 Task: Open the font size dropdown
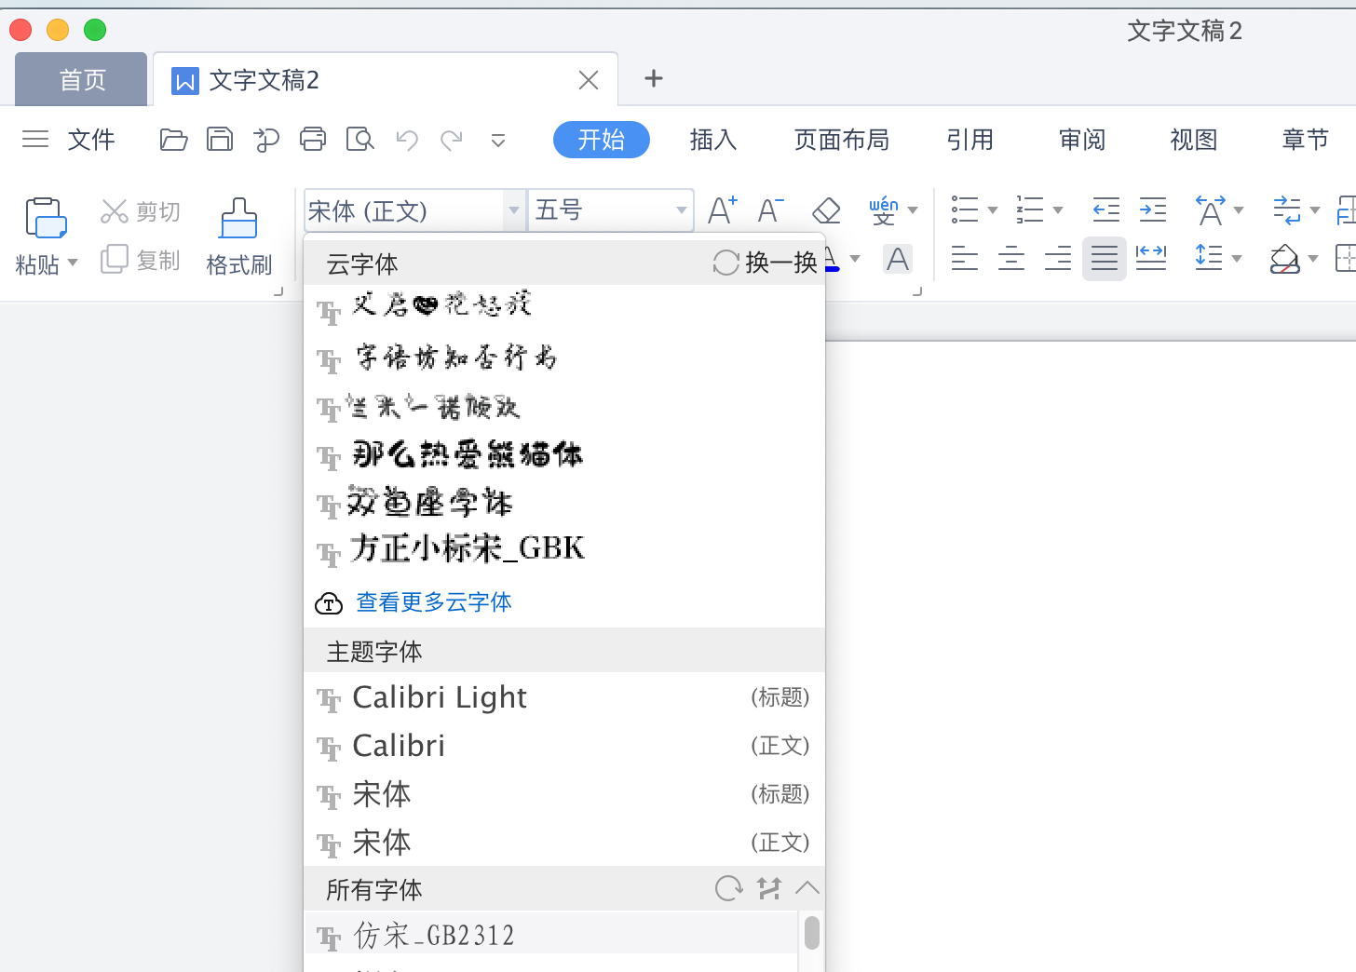(x=682, y=210)
